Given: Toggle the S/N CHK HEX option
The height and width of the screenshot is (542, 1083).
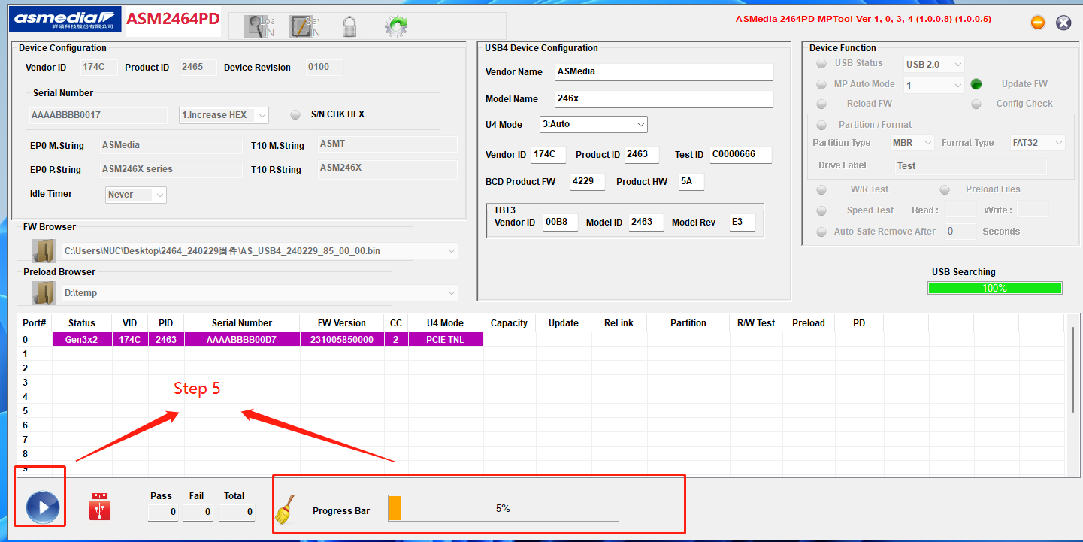Looking at the screenshot, I should tap(295, 115).
